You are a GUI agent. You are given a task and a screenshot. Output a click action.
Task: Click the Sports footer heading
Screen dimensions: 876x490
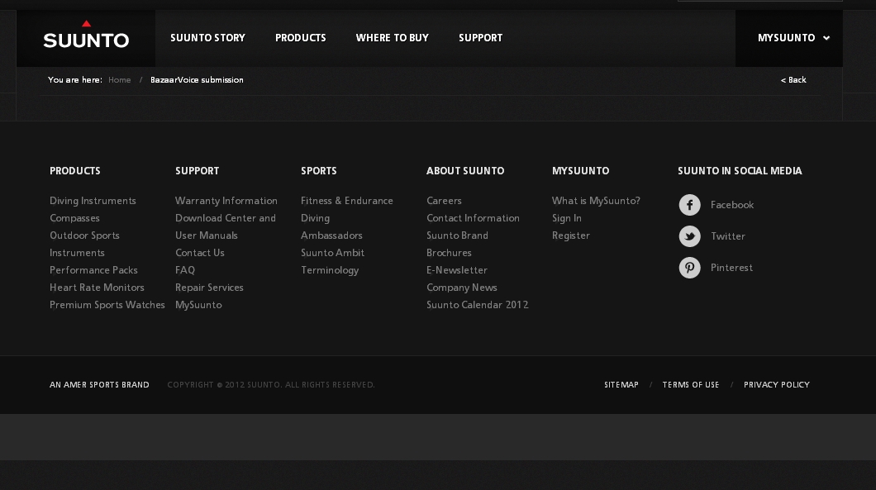coord(319,171)
